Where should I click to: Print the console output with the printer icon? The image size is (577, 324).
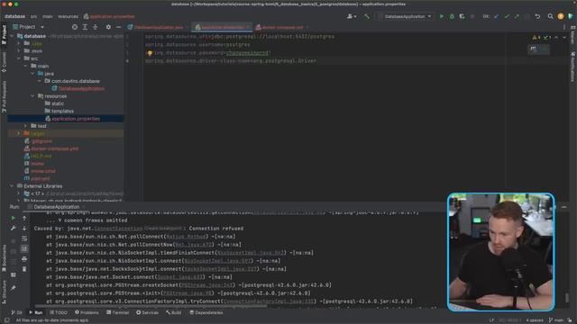click(x=24, y=259)
